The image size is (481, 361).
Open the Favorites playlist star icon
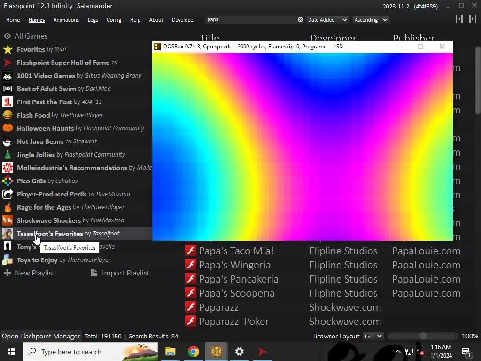(x=8, y=49)
